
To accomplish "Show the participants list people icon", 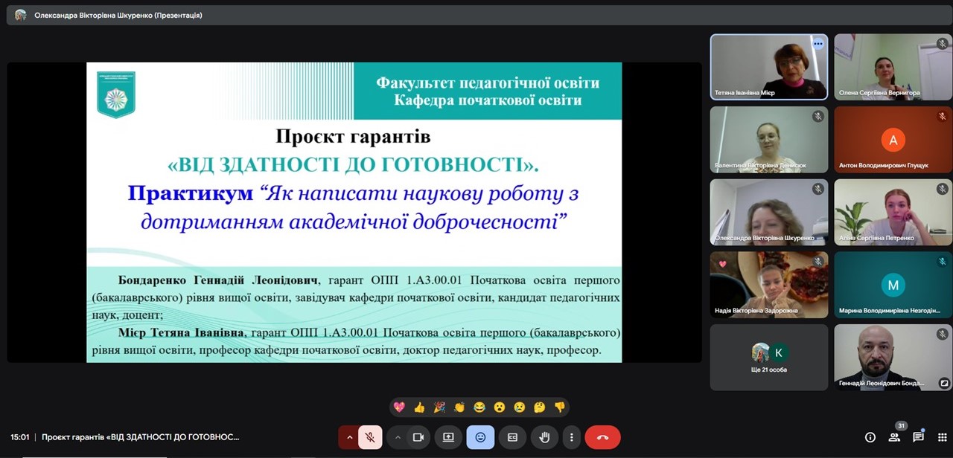I will 895,437.
